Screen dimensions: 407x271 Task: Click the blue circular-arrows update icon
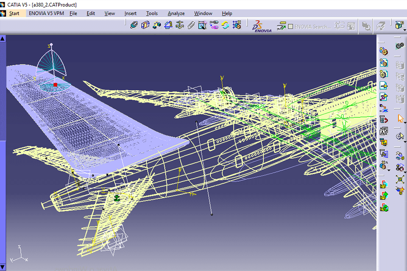(x=225, y=25)
